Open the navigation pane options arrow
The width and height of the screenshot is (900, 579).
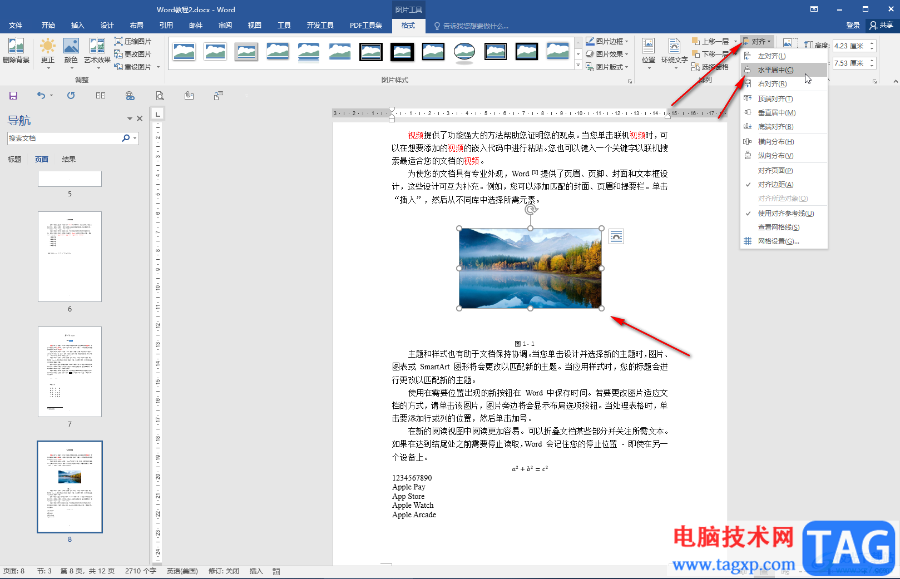pyautogui.click(x=130, y=118)
